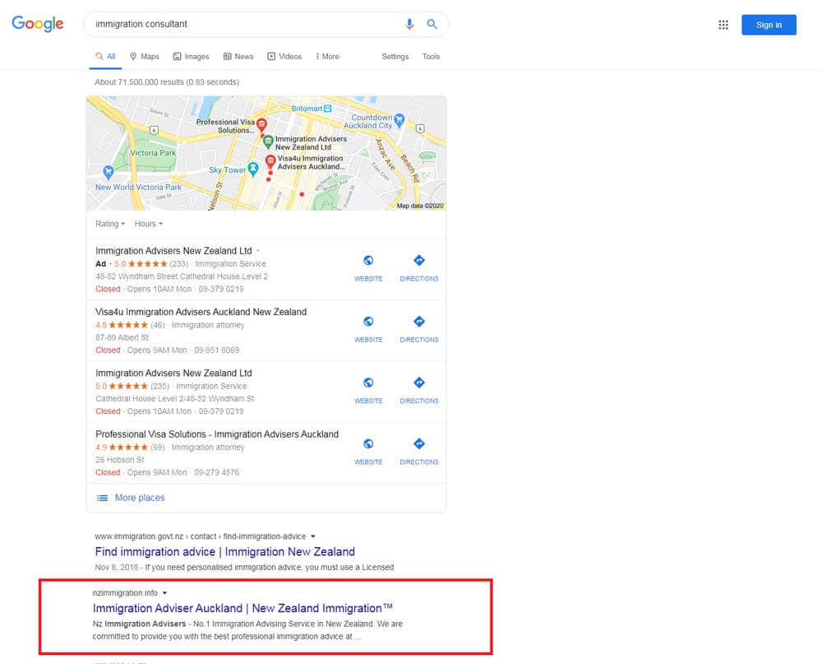Viewport: 822px width, 664px height.
Task: Click Directions icon for Visa4u Immigration Advisers
Action: [419, 322]
